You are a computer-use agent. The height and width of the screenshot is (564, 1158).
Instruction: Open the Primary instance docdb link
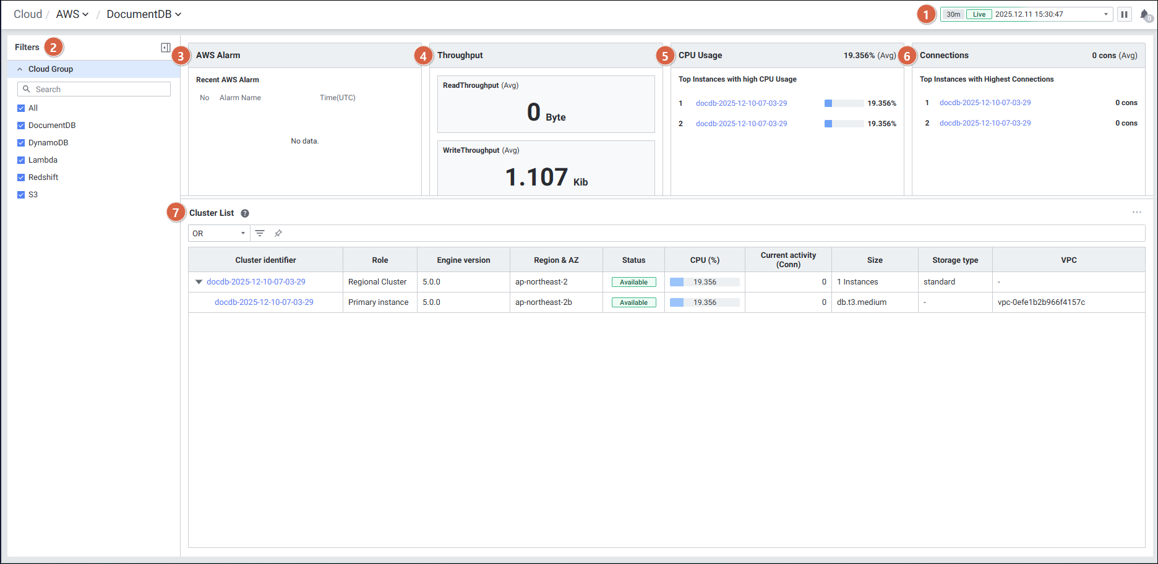[264, 302]
